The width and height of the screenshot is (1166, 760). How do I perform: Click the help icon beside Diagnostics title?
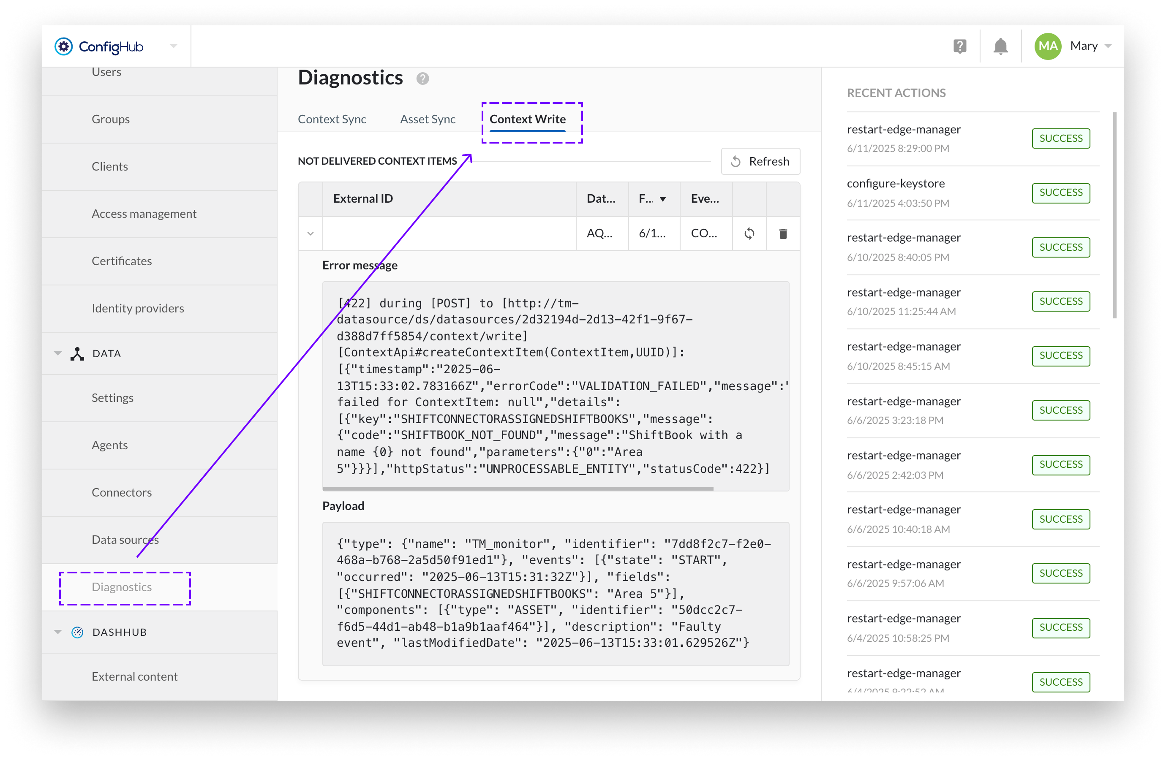point(422,79)
